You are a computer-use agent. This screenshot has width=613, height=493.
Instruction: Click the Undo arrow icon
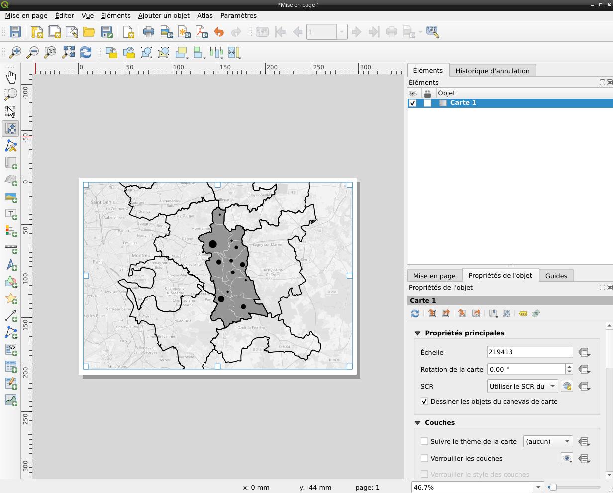coord(219,32)
